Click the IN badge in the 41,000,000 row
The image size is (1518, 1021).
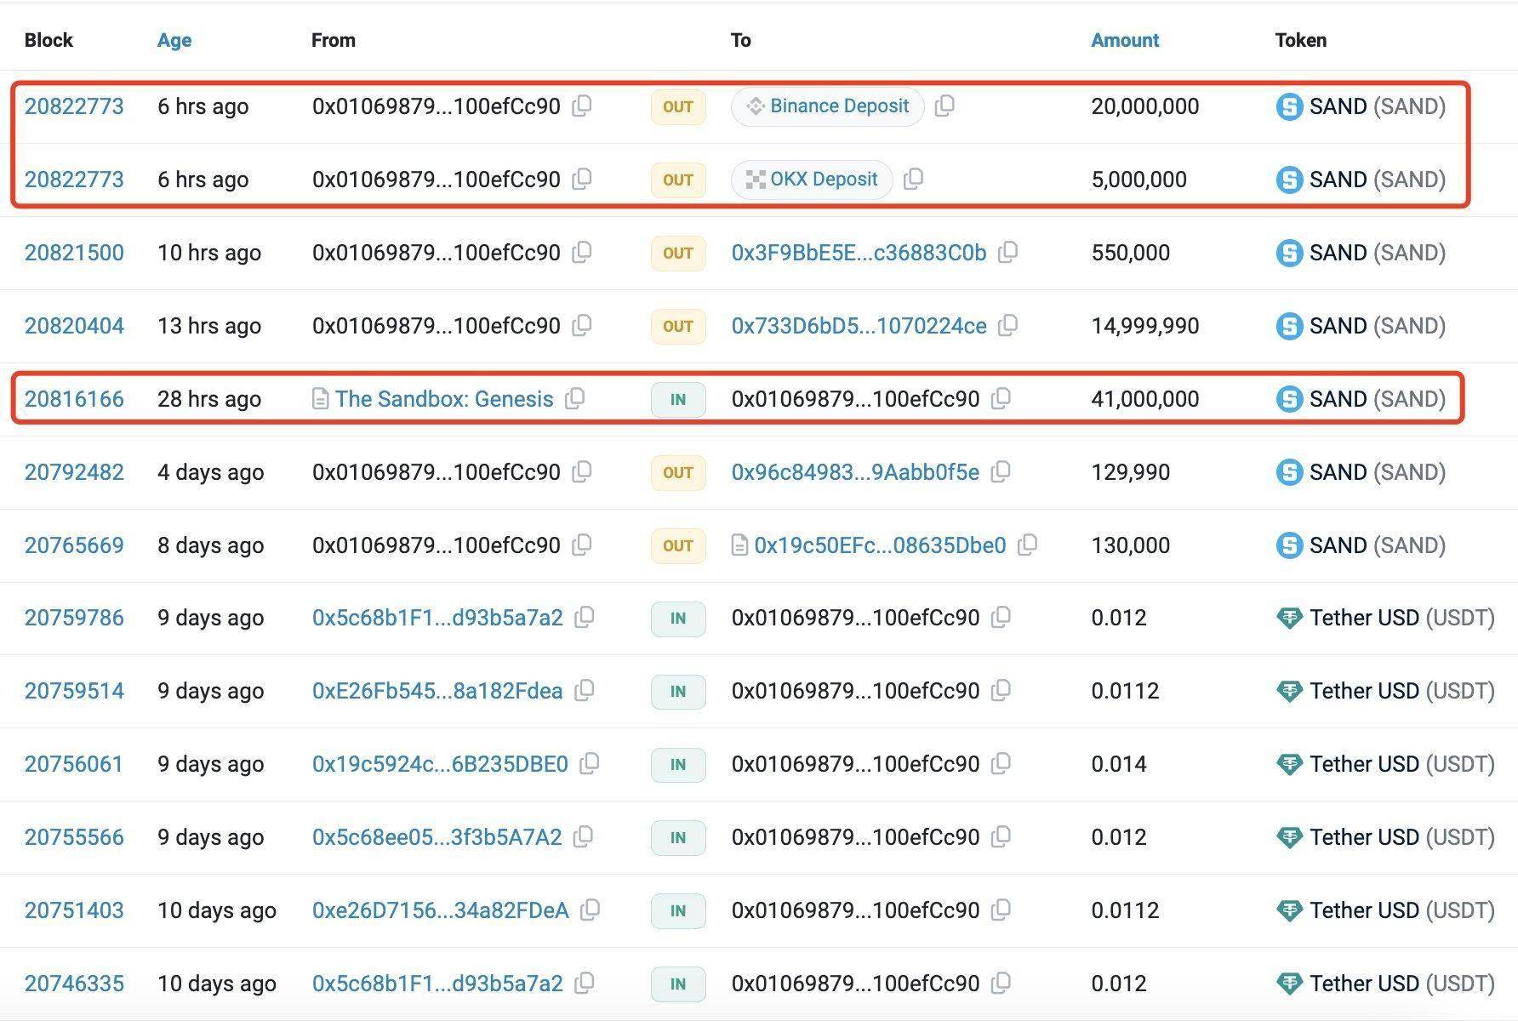tap(678, 399)
